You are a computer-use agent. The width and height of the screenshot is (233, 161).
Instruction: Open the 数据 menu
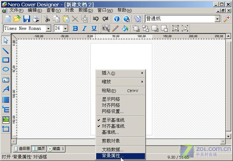point(86,10)
